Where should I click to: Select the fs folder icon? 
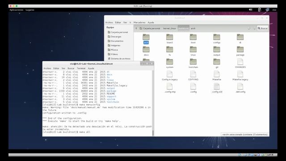(169, 50)
